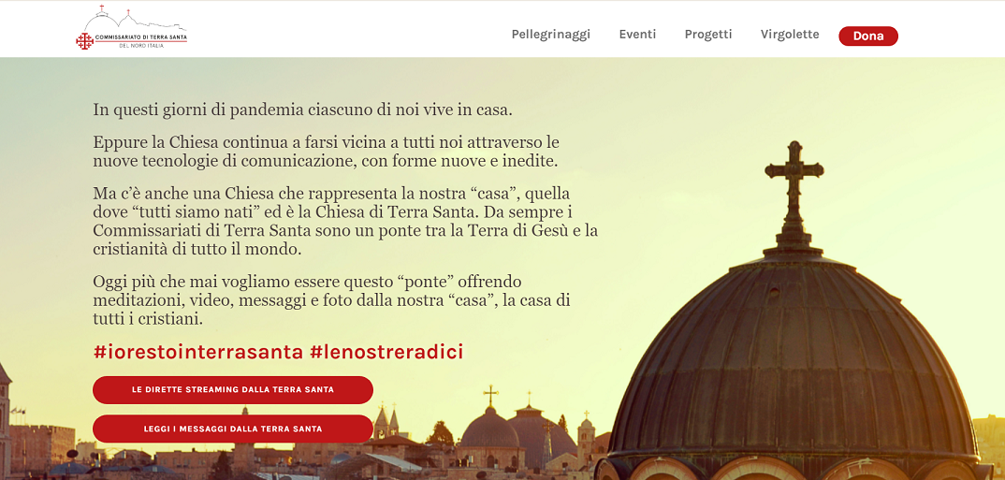Click the paragraph starting 'Ma c'è anche una Chiesa'
The height and width of the screenshot is (480, 1005).
(345, 221)
